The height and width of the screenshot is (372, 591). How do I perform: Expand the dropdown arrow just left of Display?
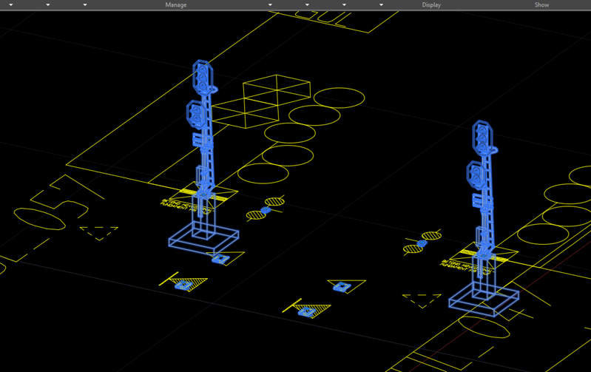tap(381, 5)
